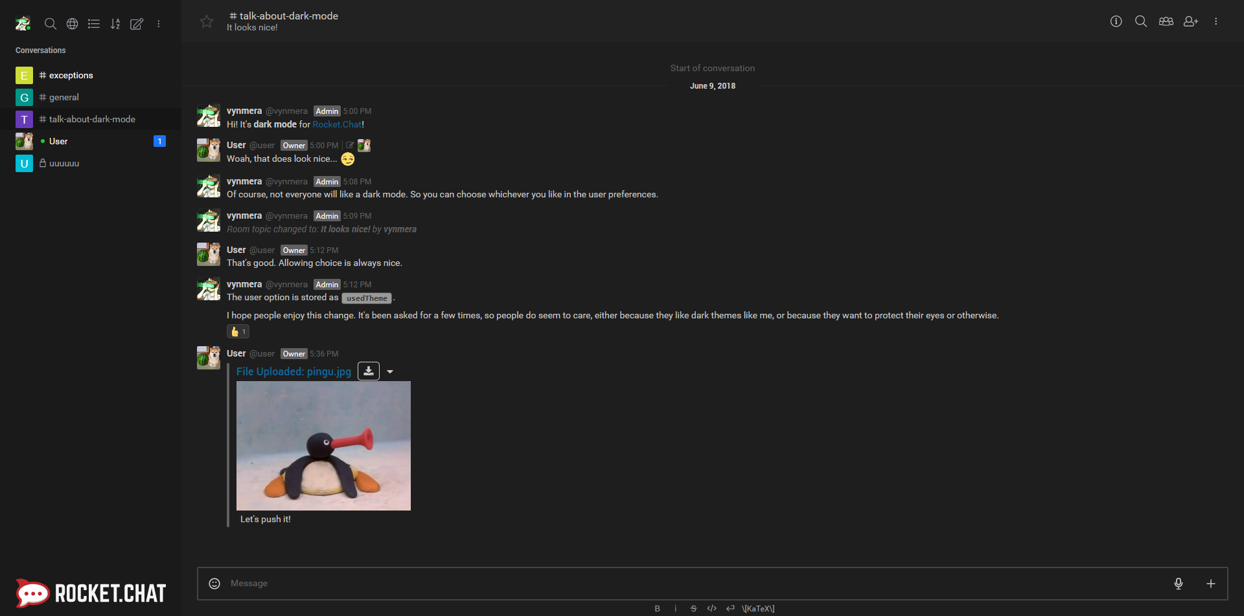The image size is (1244, 616).
Task: Select talk-about-dark-mode in sidebar
Action: point(91,119)
